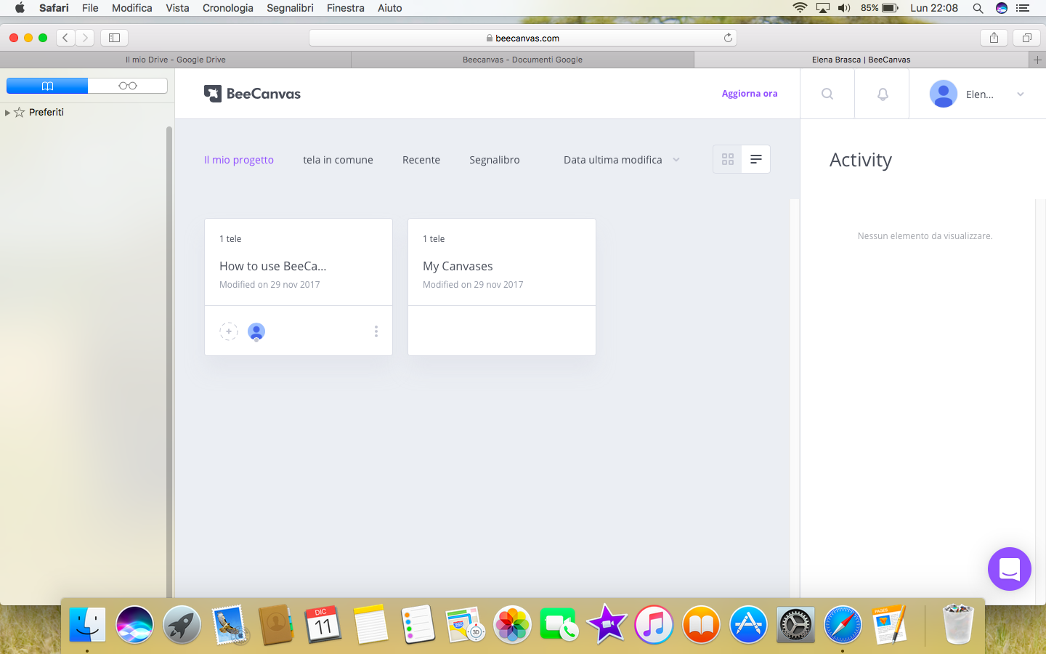Click member avatar on How to use BeeCa... card
This screenshot has height=654, width=1046.
[256, 331]
